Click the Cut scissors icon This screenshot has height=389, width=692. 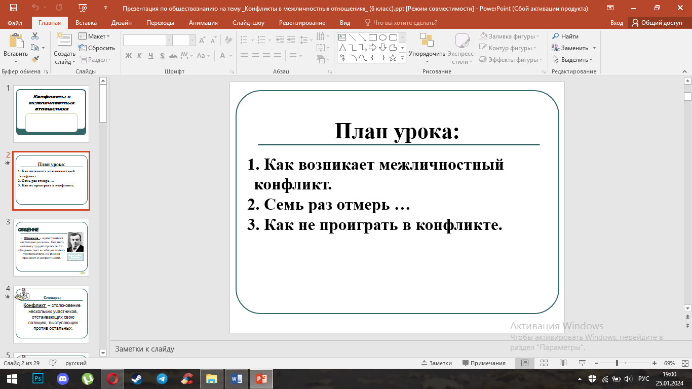pos(34,36)
